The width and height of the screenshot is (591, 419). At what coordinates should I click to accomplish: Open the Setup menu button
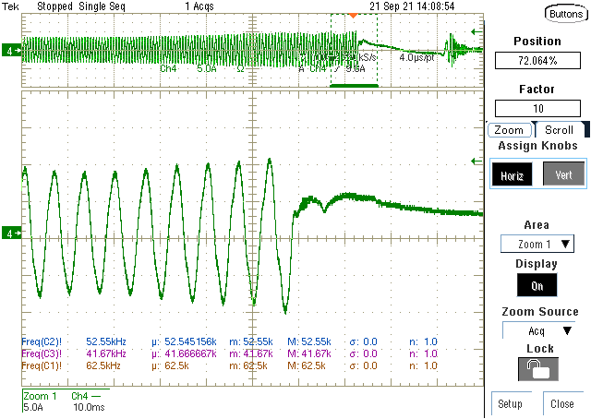point(511,404)
